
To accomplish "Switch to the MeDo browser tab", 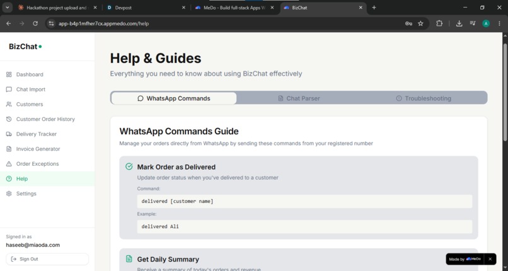I will [234, 8].
